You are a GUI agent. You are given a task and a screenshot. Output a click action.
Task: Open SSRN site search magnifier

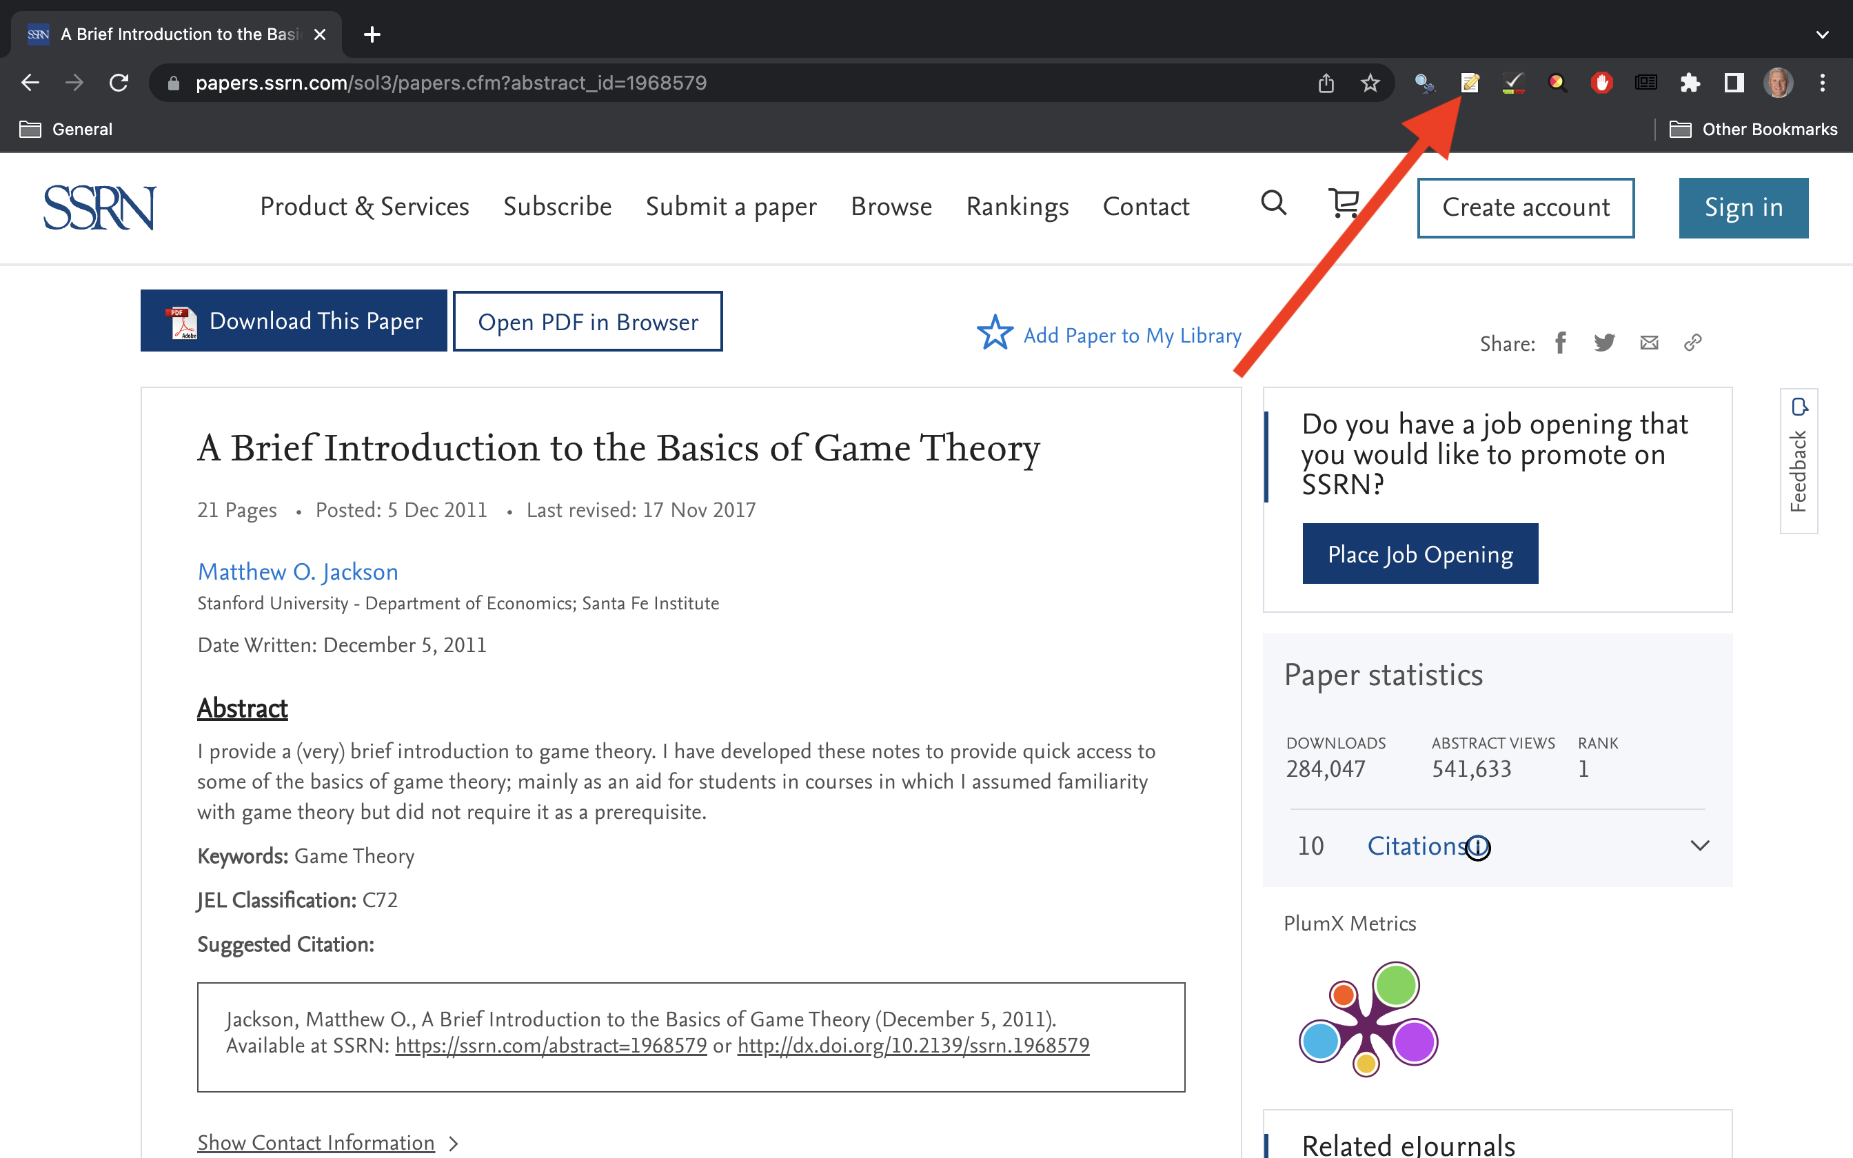pos(1273,203)
